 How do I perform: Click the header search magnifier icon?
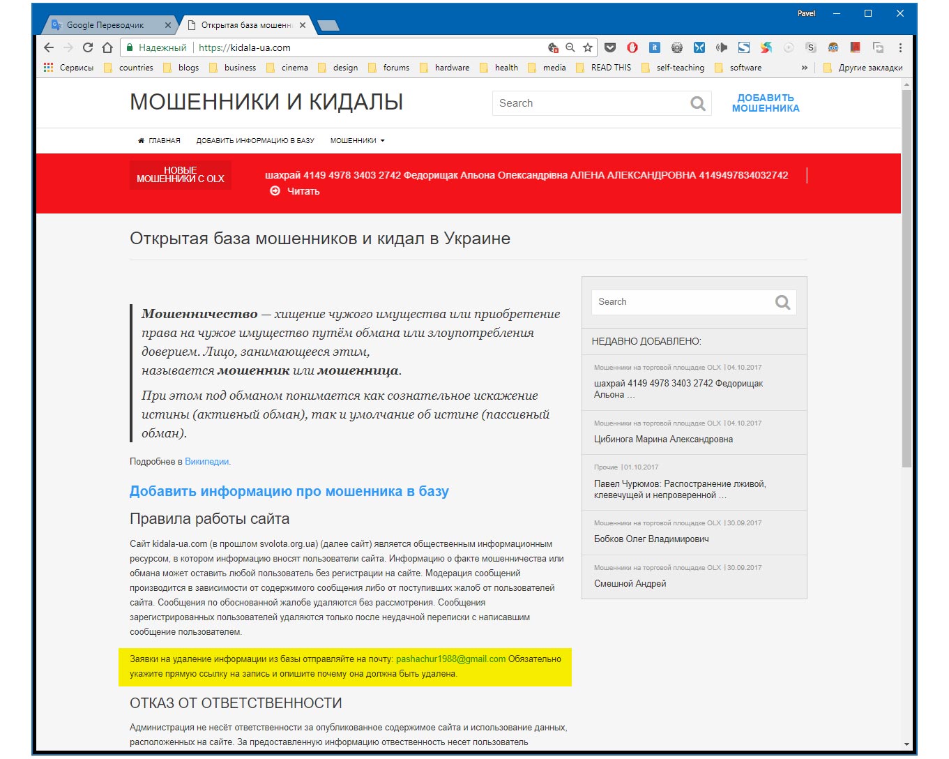(x=698, y=103)
